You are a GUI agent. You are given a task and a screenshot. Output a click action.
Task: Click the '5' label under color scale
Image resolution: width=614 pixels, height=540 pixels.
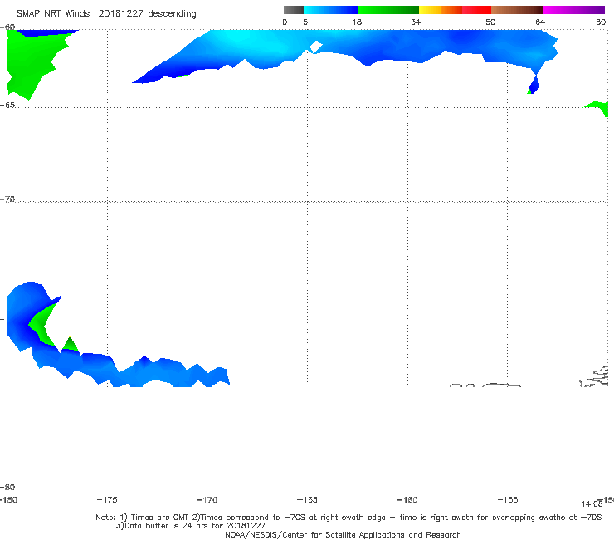click(x=305, y=22)
